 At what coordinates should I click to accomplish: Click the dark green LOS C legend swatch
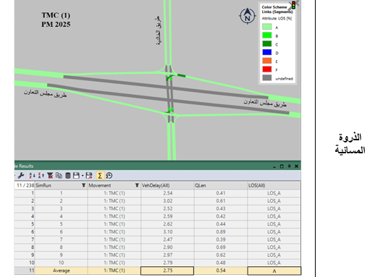coord(266,43)
